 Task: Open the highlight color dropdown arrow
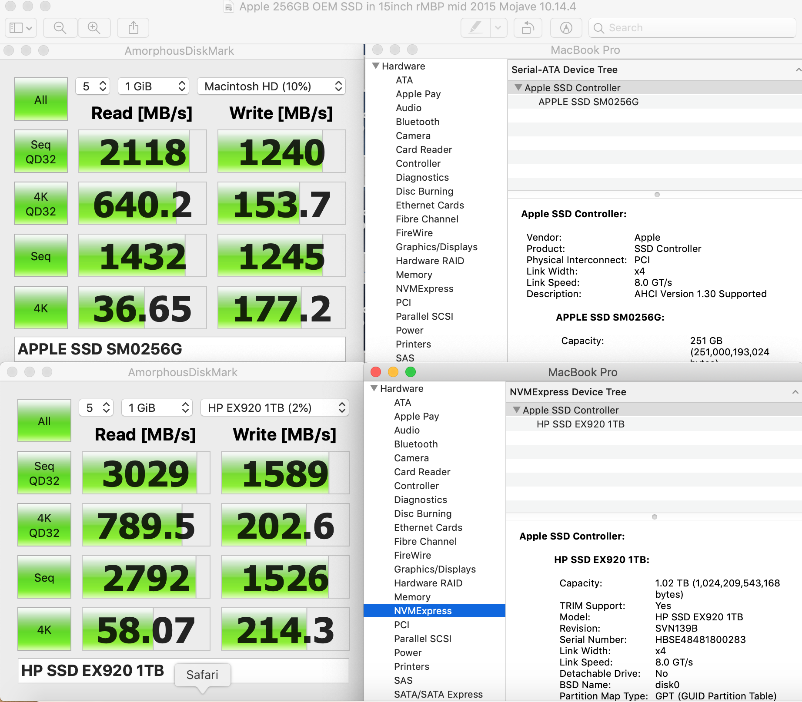498,28
